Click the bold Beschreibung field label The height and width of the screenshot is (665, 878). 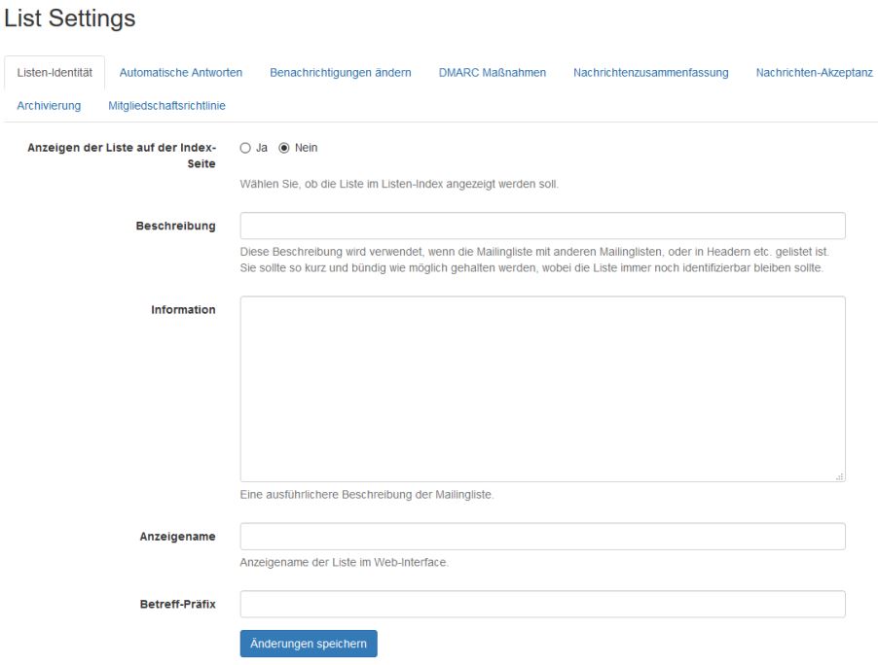click(x=175, y=227)
